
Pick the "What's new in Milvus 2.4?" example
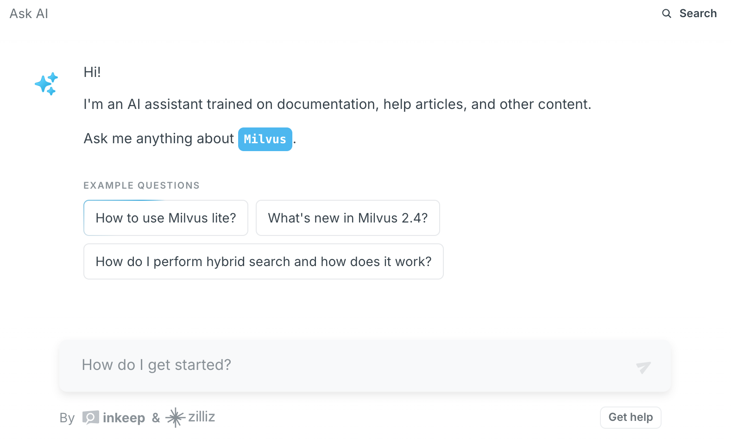pos(347,218)
